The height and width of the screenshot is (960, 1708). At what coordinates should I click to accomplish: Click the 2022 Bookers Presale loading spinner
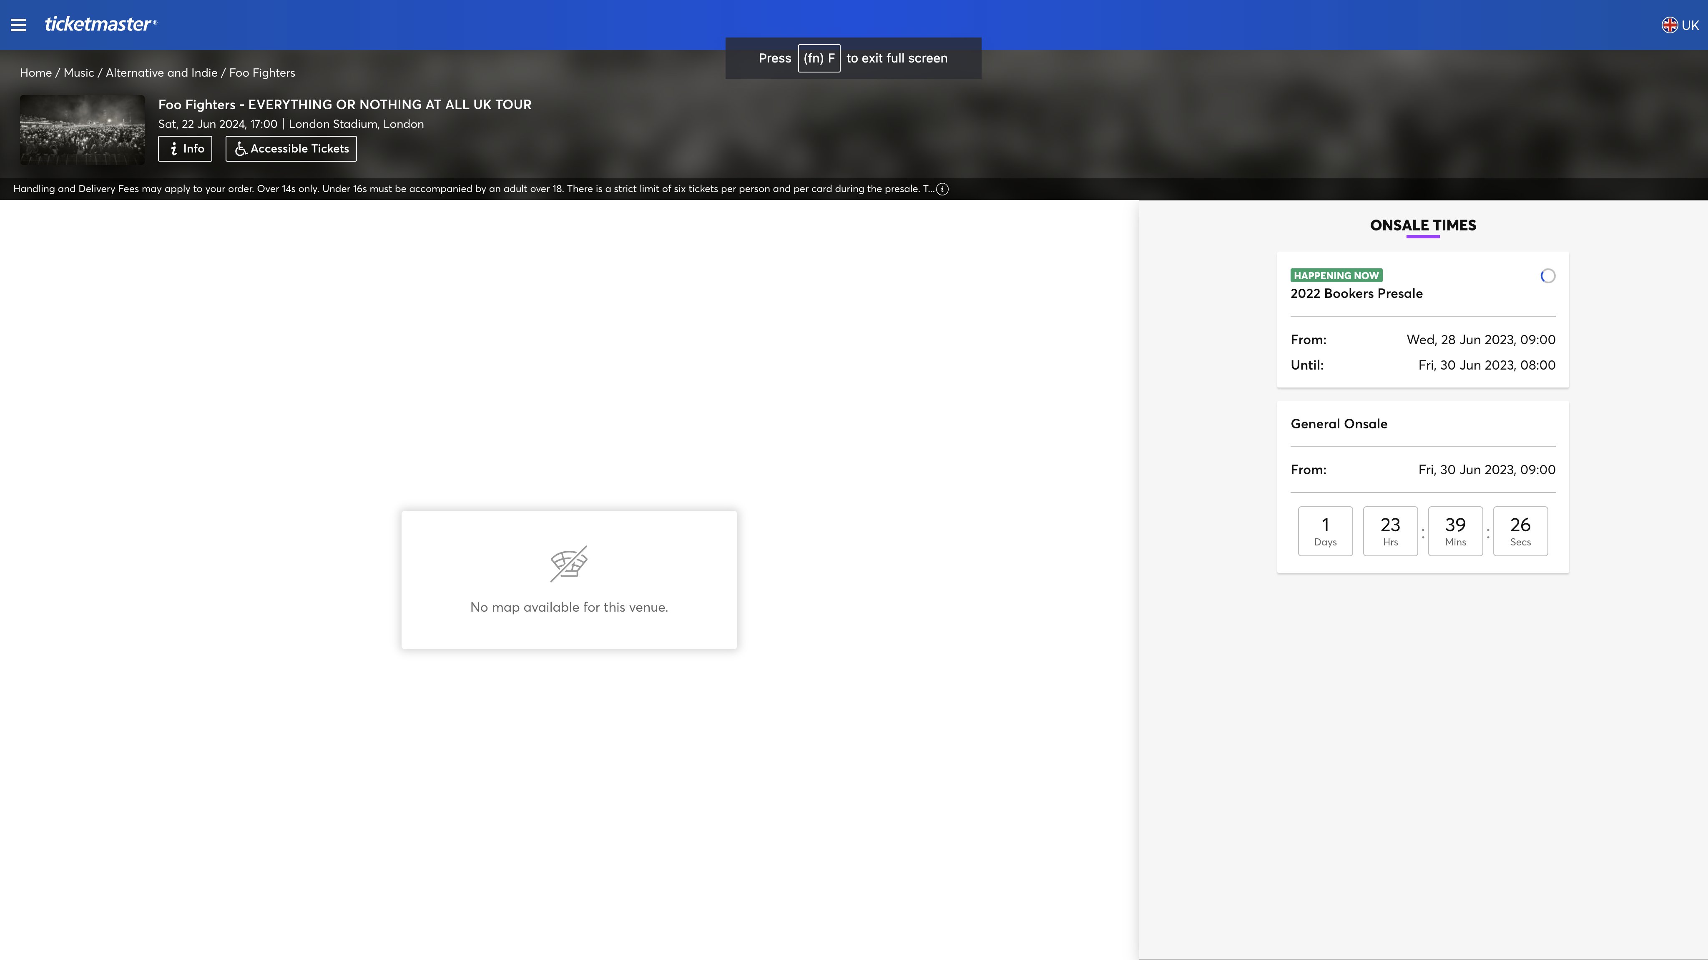(x=1547, y=276)
